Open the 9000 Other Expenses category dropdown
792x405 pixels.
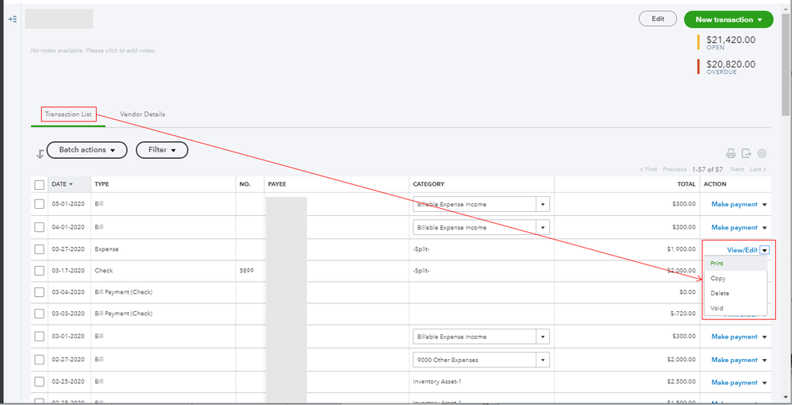point(543,360)
